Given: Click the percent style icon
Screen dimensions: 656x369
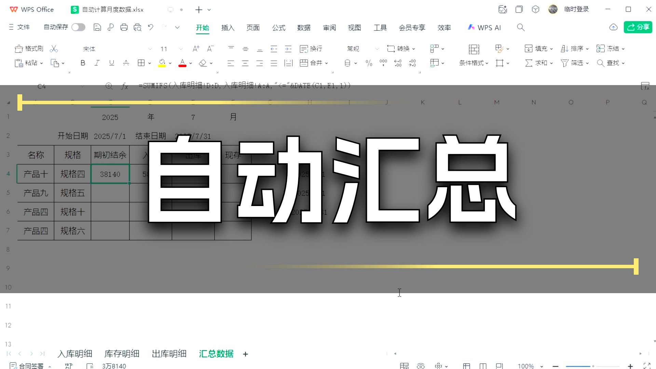Looking at the screenshot, I should point(369,63).
